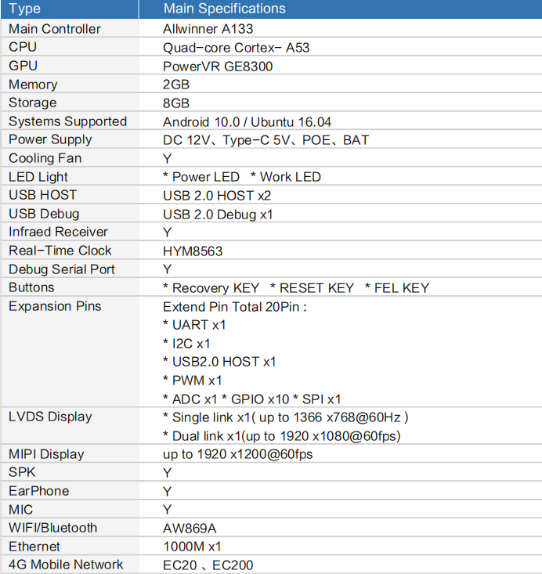
Task: Select the 'Extend Pin Total 20Pin' line
Action: [x=234, y=306]
